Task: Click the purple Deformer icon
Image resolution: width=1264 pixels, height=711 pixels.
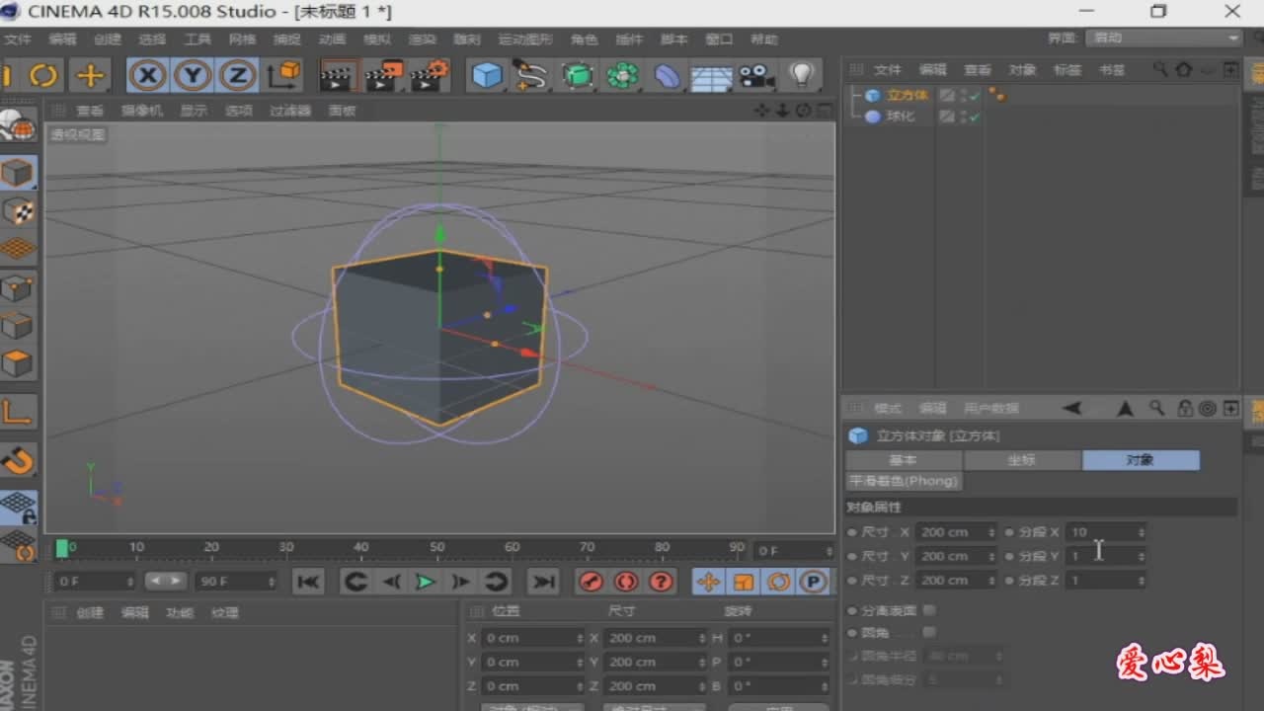Action: click(668, 75)
